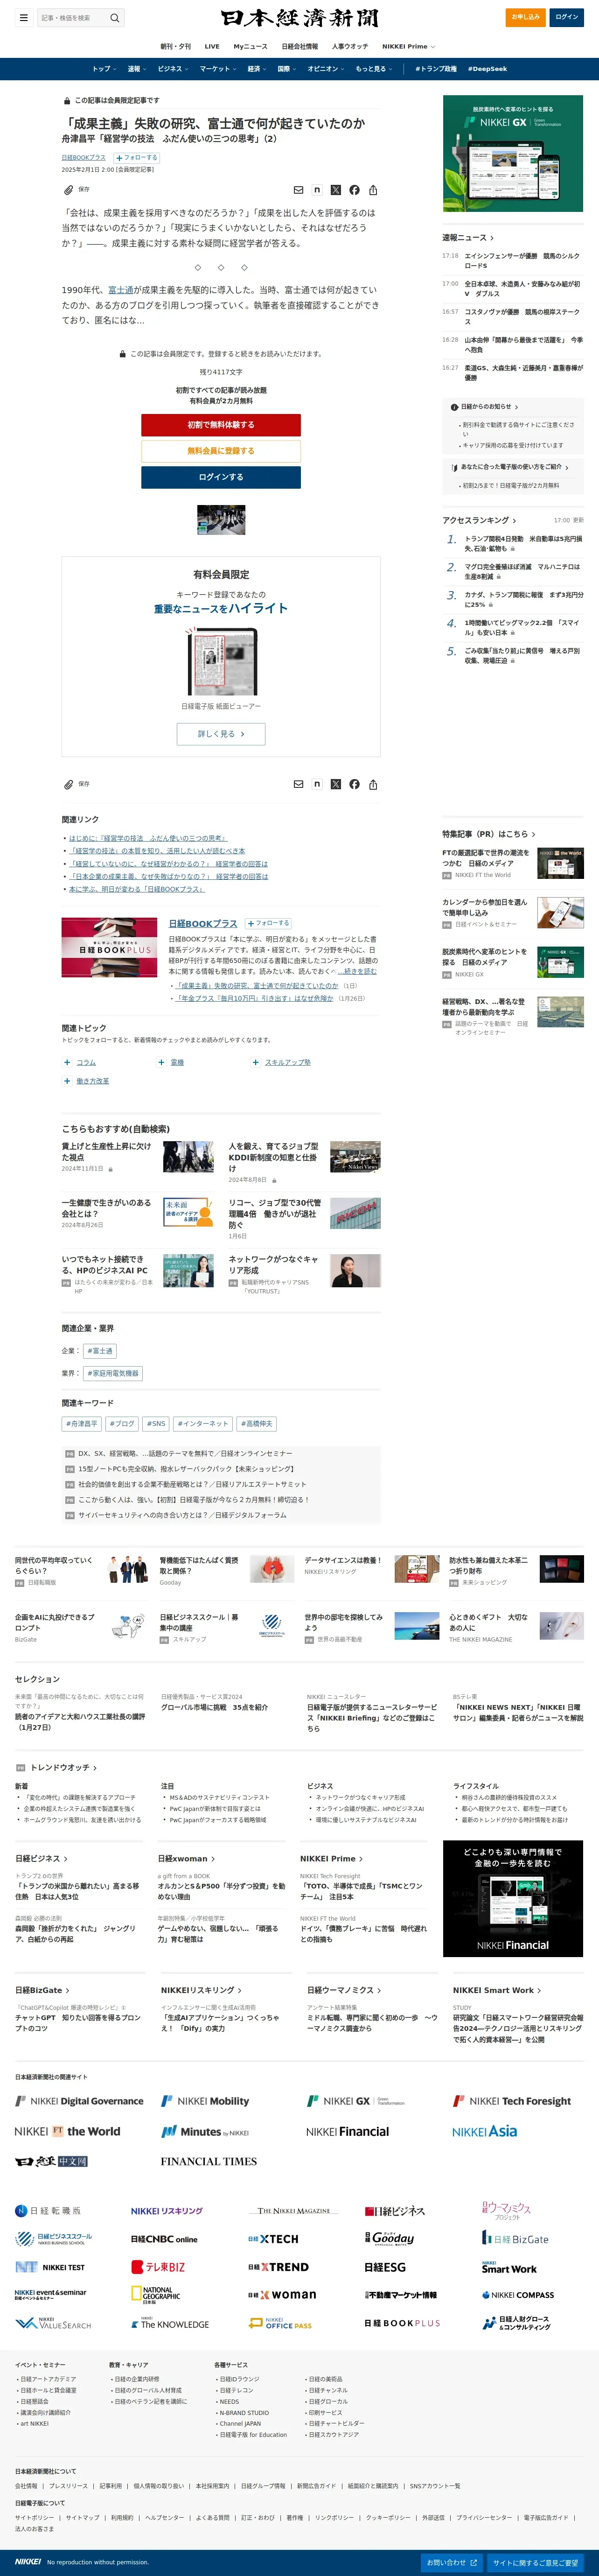Open the NIKKEI GX advertisement banner in the sidebar

(513, 153)
